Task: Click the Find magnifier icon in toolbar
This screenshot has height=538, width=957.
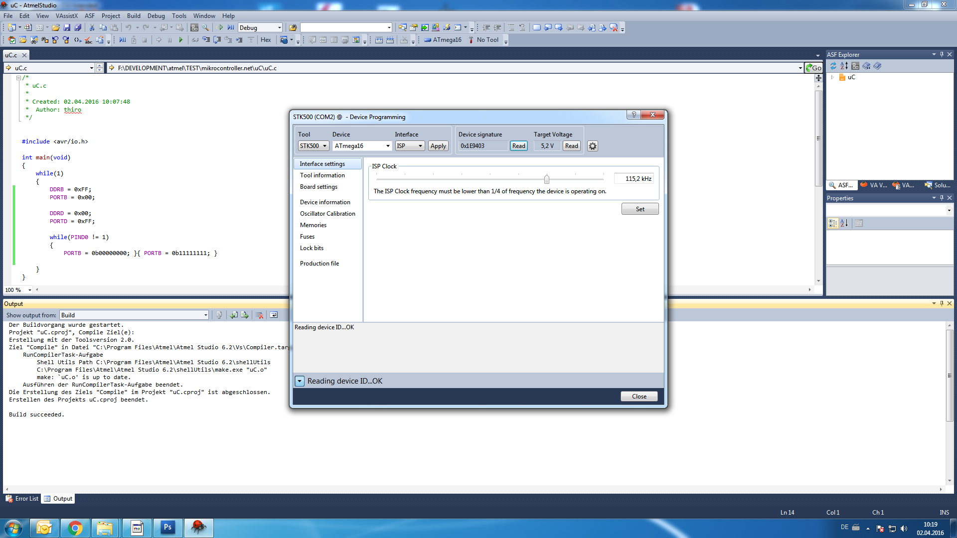Action: 205,28
